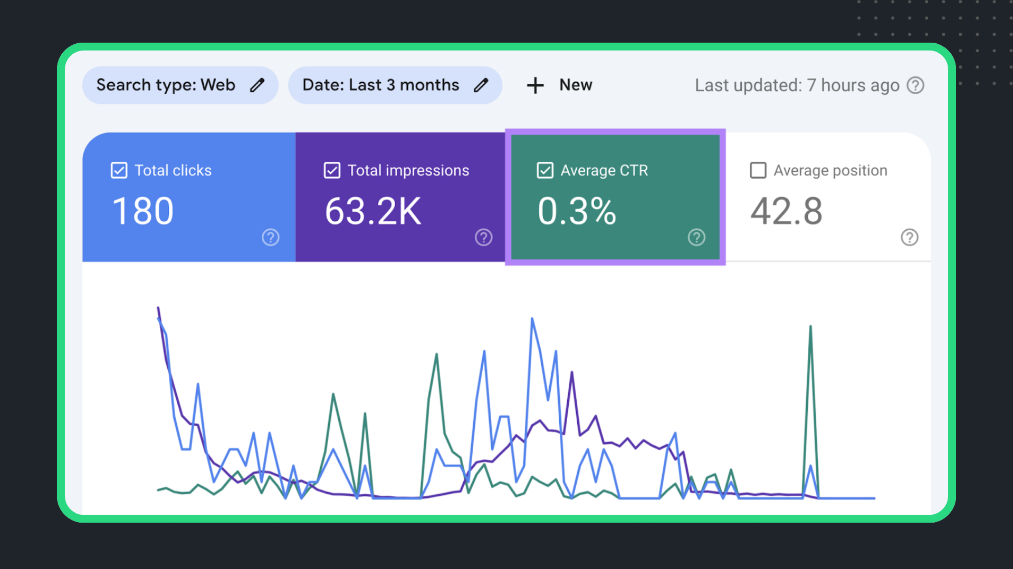Screen dimensions: 1013x569
Task: Add a New filter
Action: coord(575,85)
